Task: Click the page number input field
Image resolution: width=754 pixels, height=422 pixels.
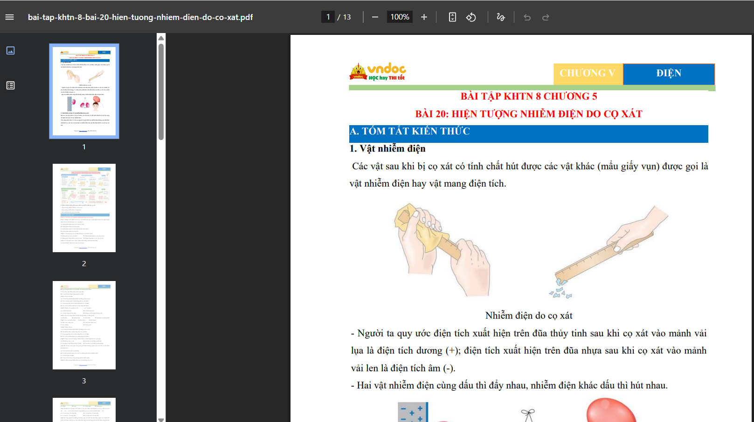Action: pos(328,17)
